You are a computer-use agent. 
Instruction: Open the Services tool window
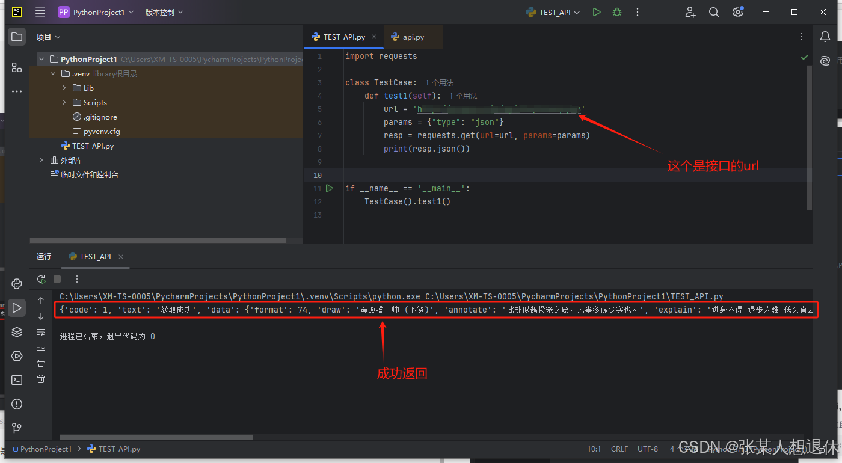17,356
